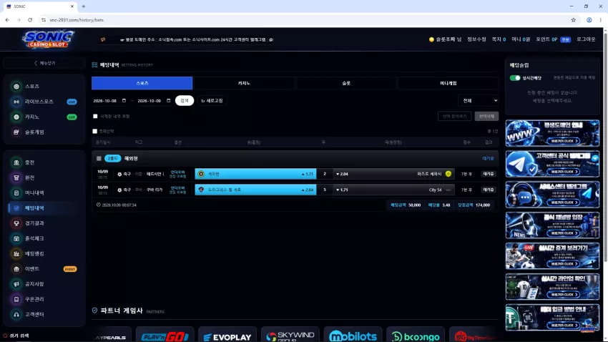Open the 실시간 라인업 확인 banner
The width and height of the screenshot is (608, 342).
point(552,287)
